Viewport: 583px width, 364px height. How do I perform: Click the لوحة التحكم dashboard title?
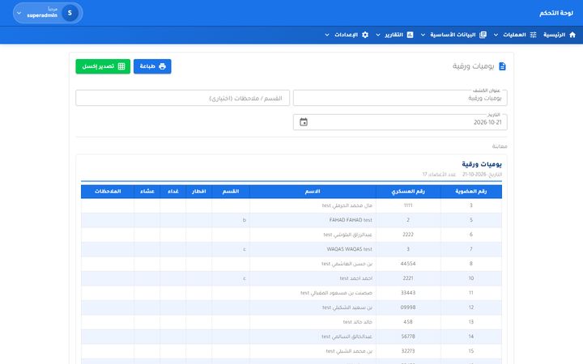(x=556, y=13)
